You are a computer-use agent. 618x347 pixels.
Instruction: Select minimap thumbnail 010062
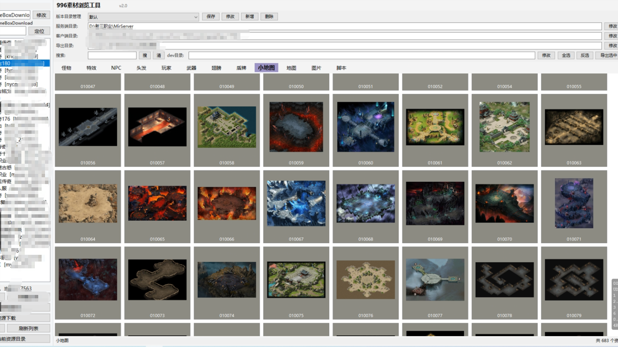tap(504, 130)
